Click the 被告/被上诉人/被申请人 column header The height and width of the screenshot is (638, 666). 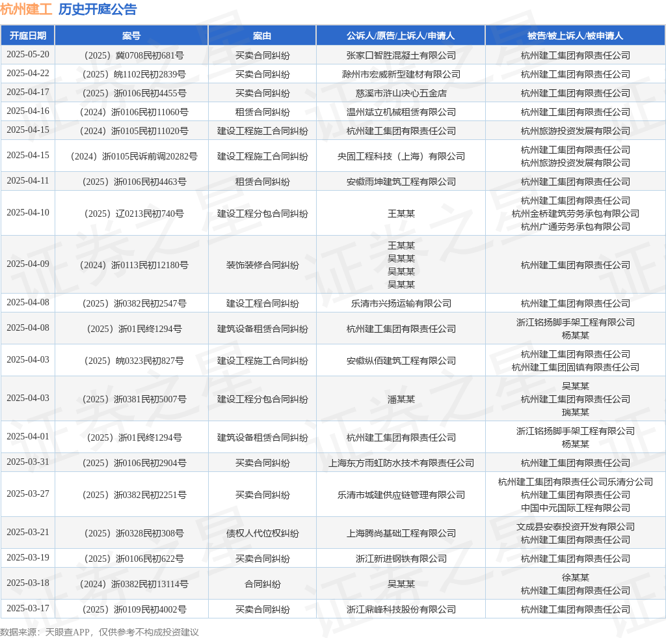pyautogui.click(x=575, y=36)
